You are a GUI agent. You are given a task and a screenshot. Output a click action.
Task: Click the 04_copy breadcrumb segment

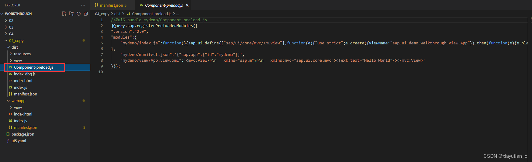click(x=102, y=14)
